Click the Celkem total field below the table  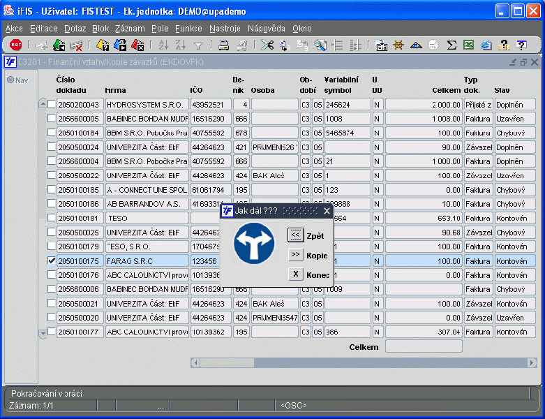(x=424, y=346)
